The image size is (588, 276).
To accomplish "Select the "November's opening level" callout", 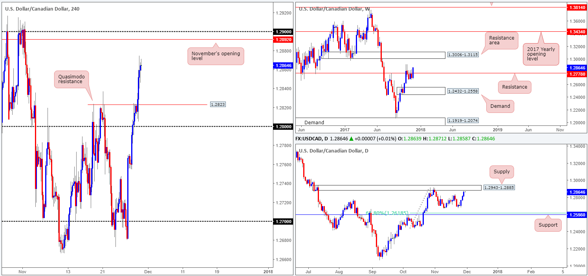I will (x=216, y=56).
